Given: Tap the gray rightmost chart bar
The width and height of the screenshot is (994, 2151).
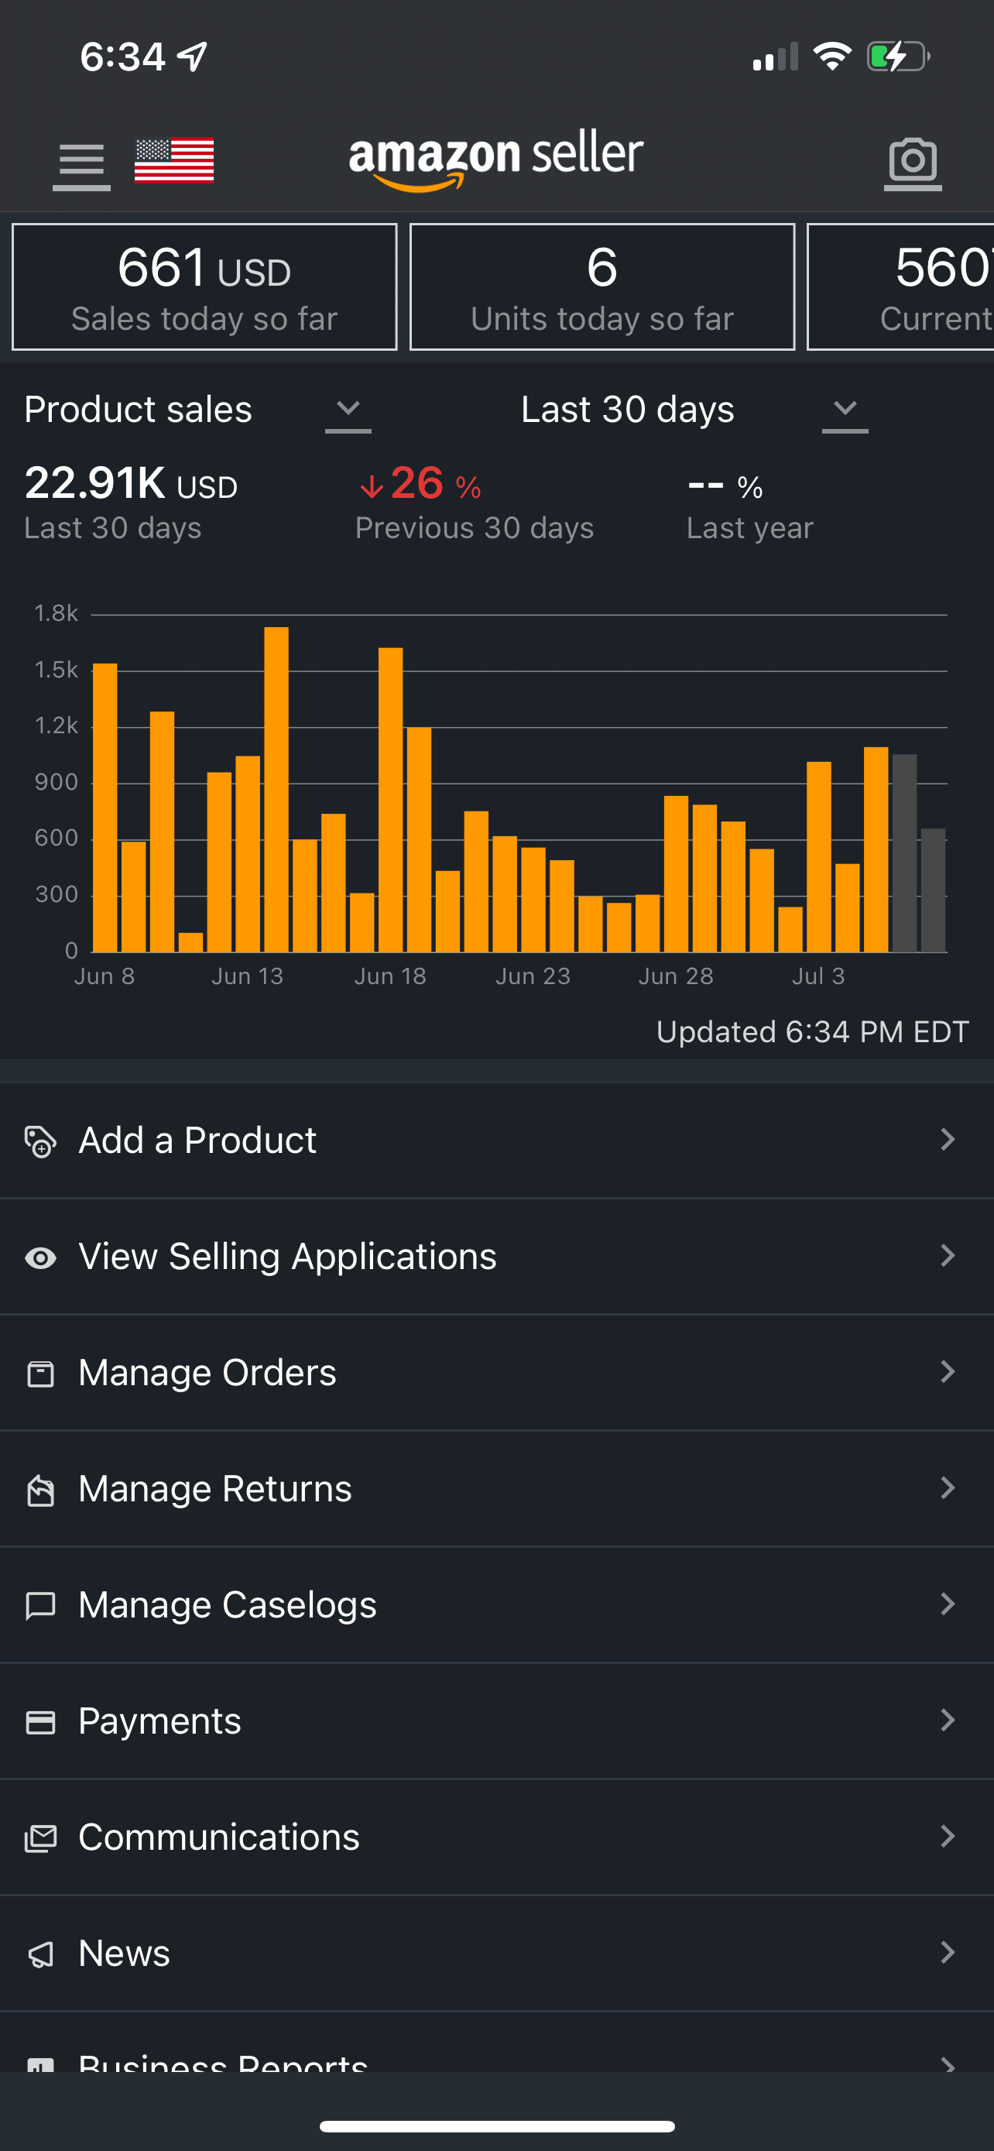Looking at the screenshot, I should [x=932, y=890].
